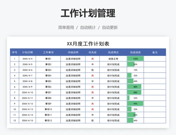
Task: Select the 99% progress bar
Action: [x=135, y=104]
